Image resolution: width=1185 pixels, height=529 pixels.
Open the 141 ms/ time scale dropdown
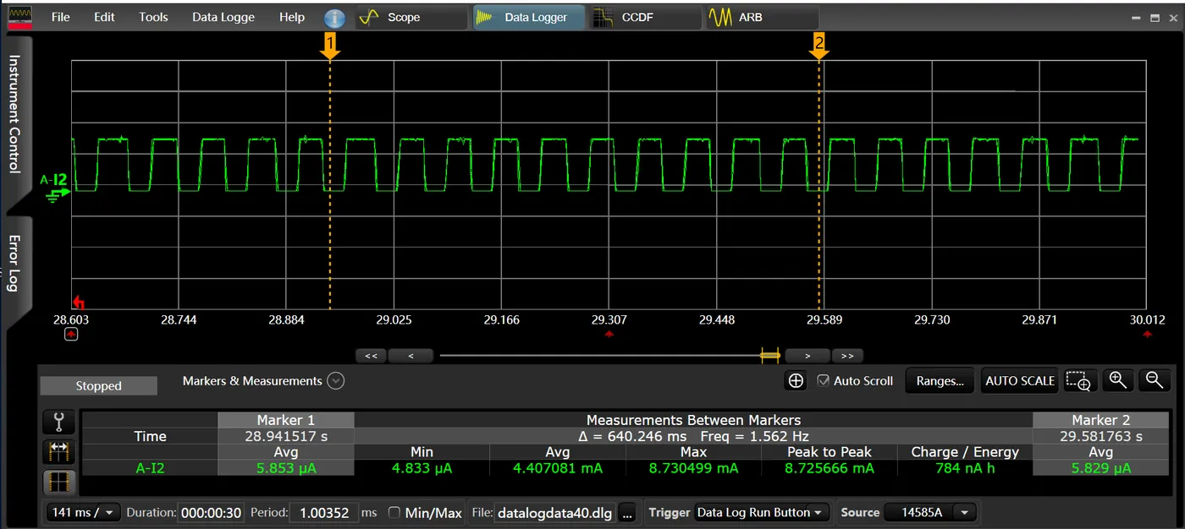(x=83, y=512)
